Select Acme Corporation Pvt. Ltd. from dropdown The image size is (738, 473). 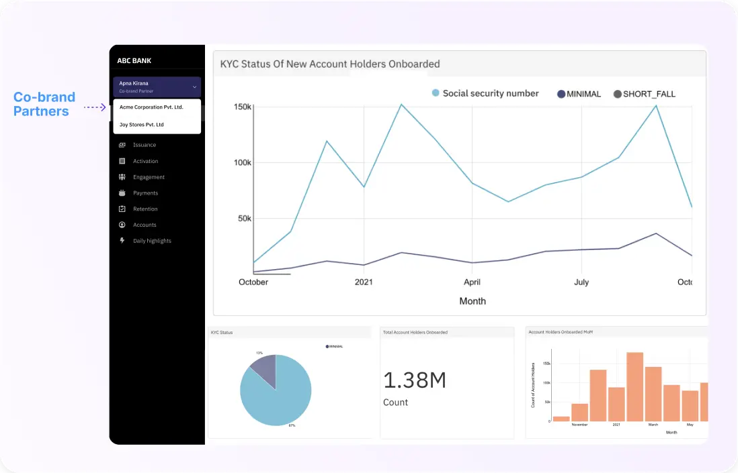coord(151,107)
